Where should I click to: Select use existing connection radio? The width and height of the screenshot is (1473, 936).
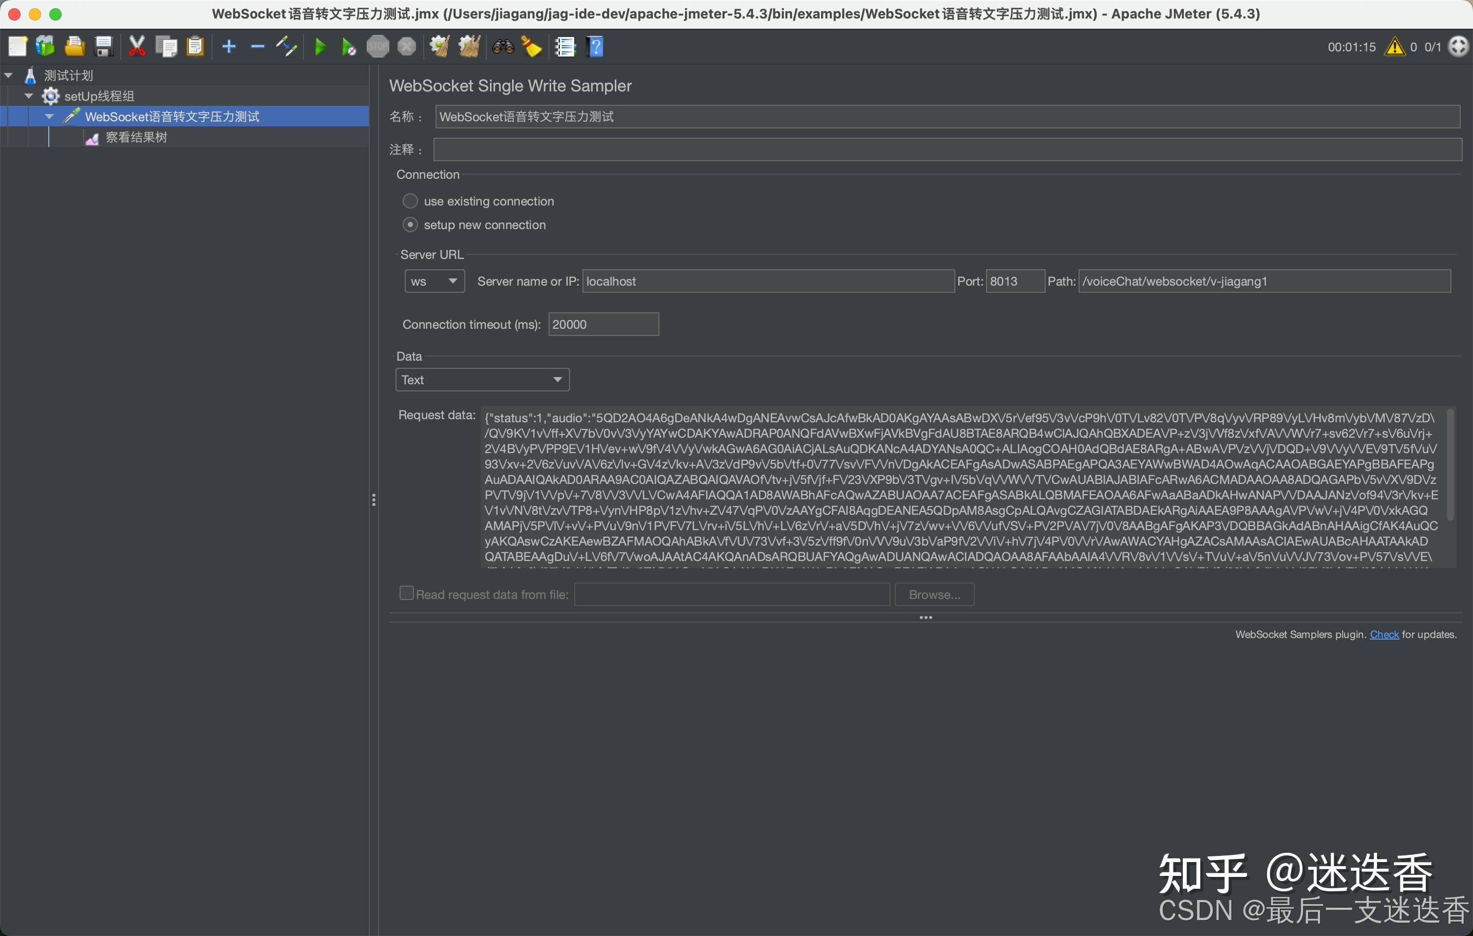410,201
